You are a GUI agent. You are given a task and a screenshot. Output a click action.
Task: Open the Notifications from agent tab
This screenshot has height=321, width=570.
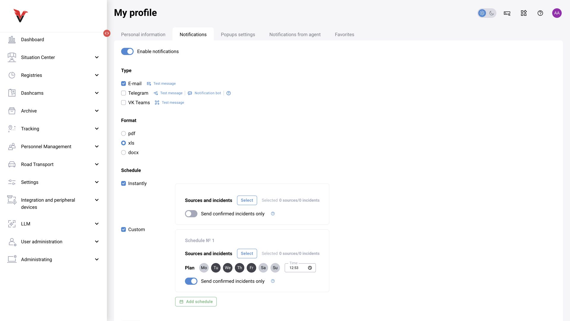click(295, 34)
